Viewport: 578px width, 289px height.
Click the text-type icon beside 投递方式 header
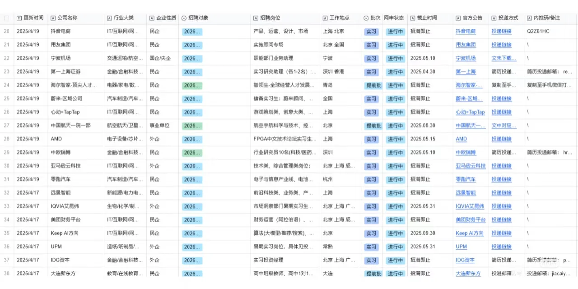click(494, 18)
